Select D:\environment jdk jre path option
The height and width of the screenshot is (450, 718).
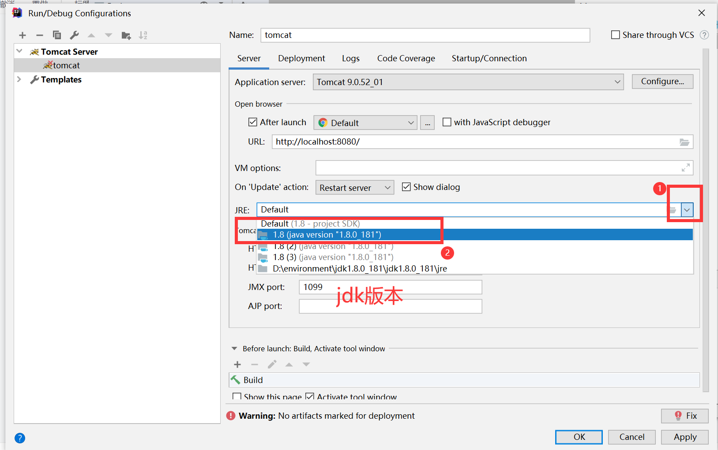pos(475,268)
